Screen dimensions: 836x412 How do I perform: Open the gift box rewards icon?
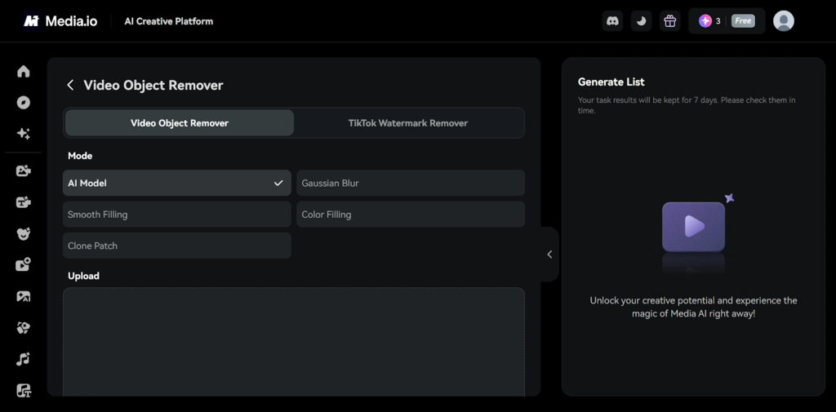click(x=669, y=21)
